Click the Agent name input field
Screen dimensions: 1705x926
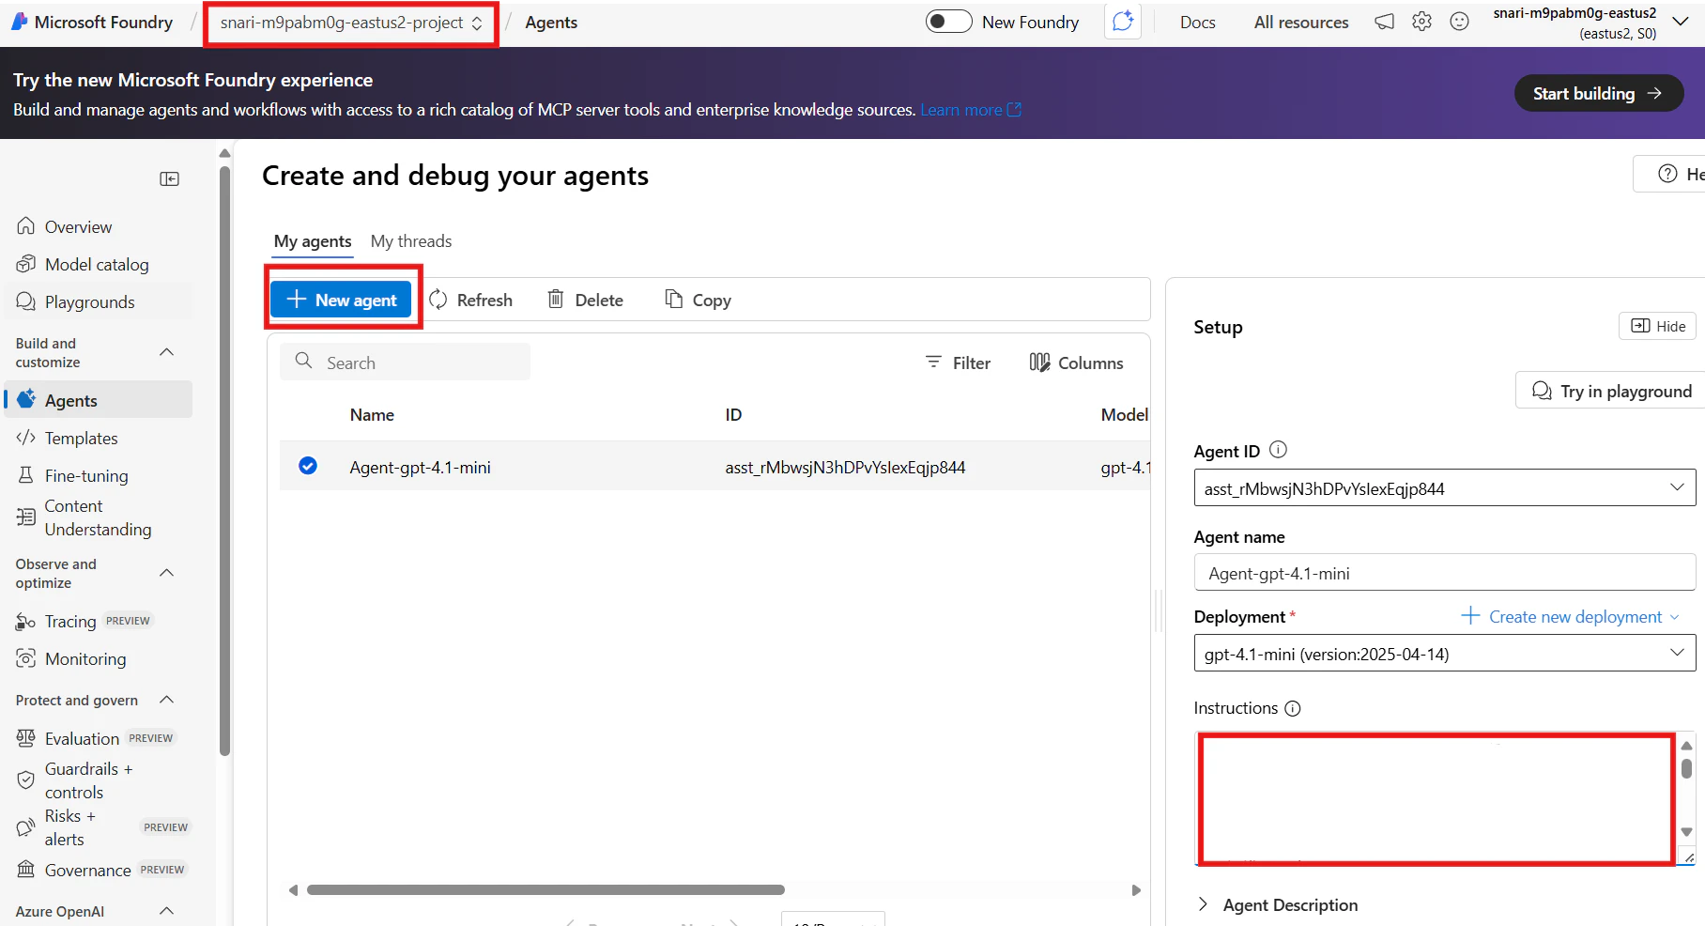point(1444,573)
